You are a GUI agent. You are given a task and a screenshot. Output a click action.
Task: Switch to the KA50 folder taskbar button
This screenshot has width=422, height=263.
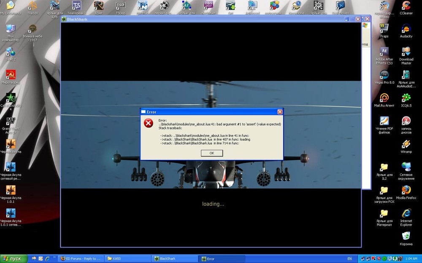pos(127,259)
